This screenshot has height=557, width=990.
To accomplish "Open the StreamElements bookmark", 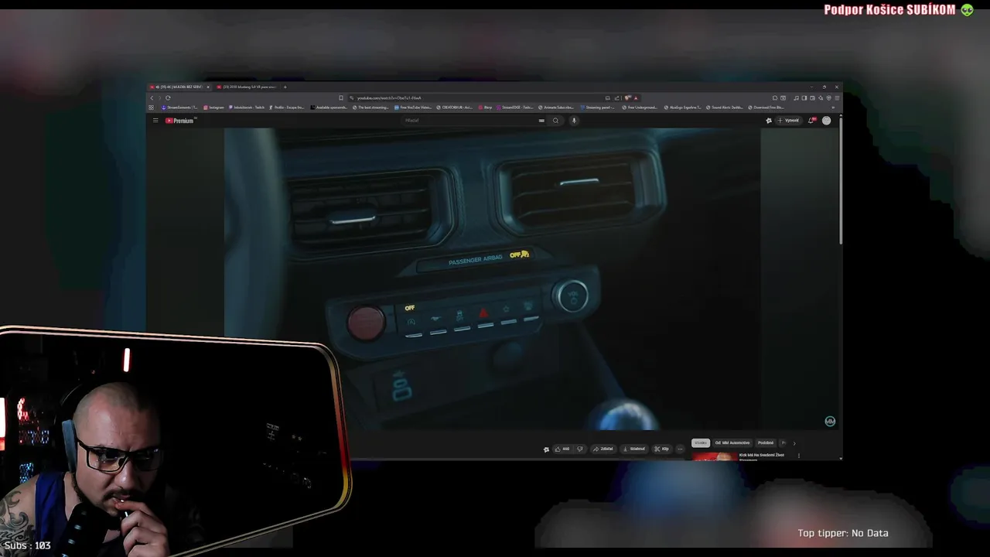I will coord(179,108).
